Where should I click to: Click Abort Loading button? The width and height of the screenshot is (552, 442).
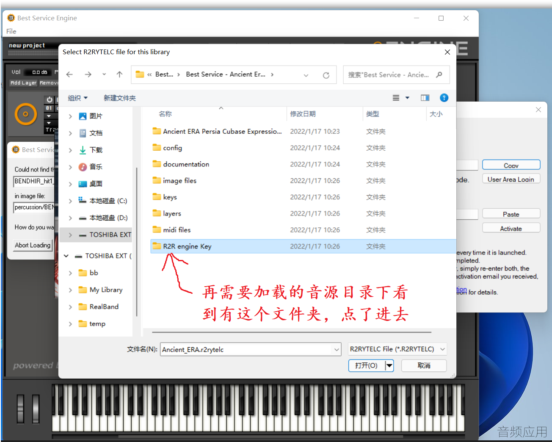click(x=33, y=245)
